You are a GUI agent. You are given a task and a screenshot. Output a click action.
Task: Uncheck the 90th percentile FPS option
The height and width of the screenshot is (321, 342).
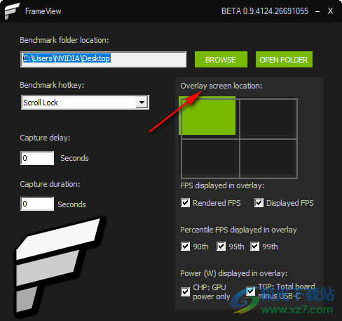pos(186,247)
